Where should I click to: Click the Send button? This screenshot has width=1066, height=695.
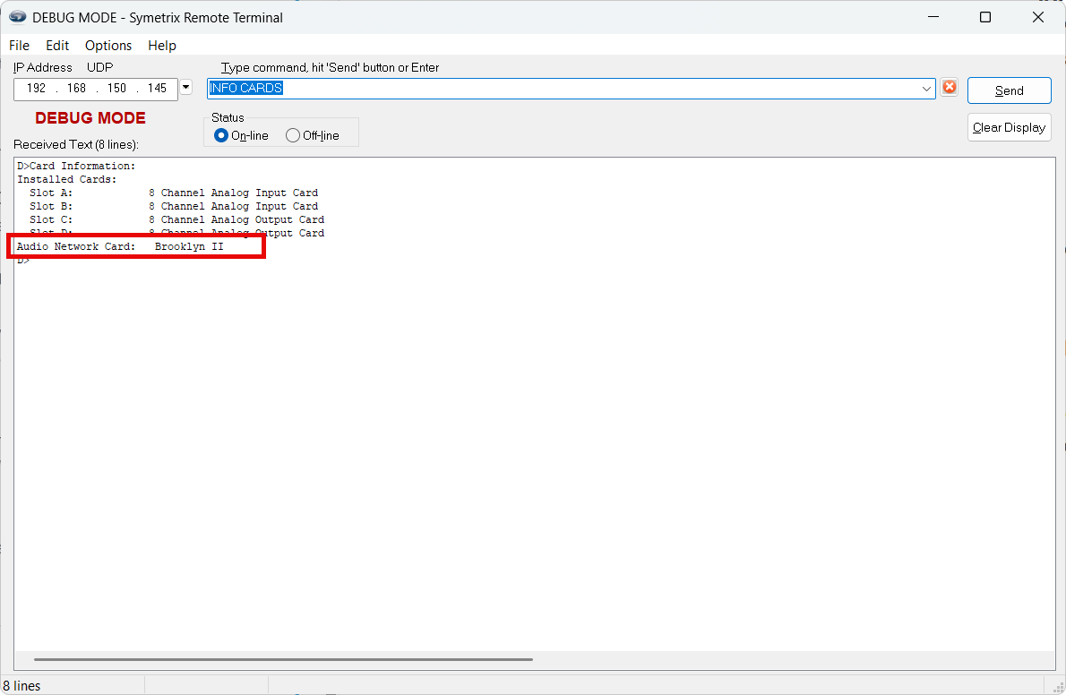1009,90
